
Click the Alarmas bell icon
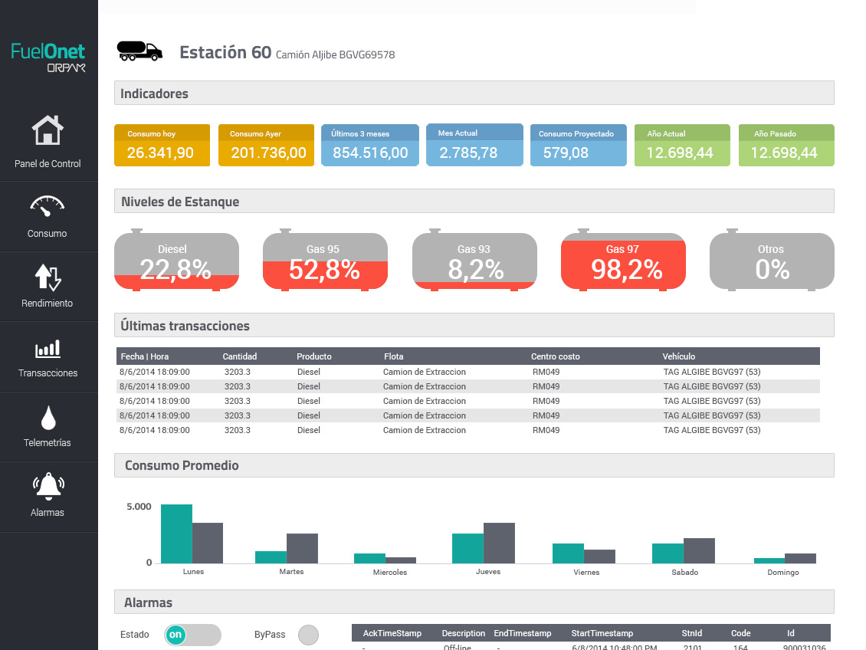(x=48, y=487)
